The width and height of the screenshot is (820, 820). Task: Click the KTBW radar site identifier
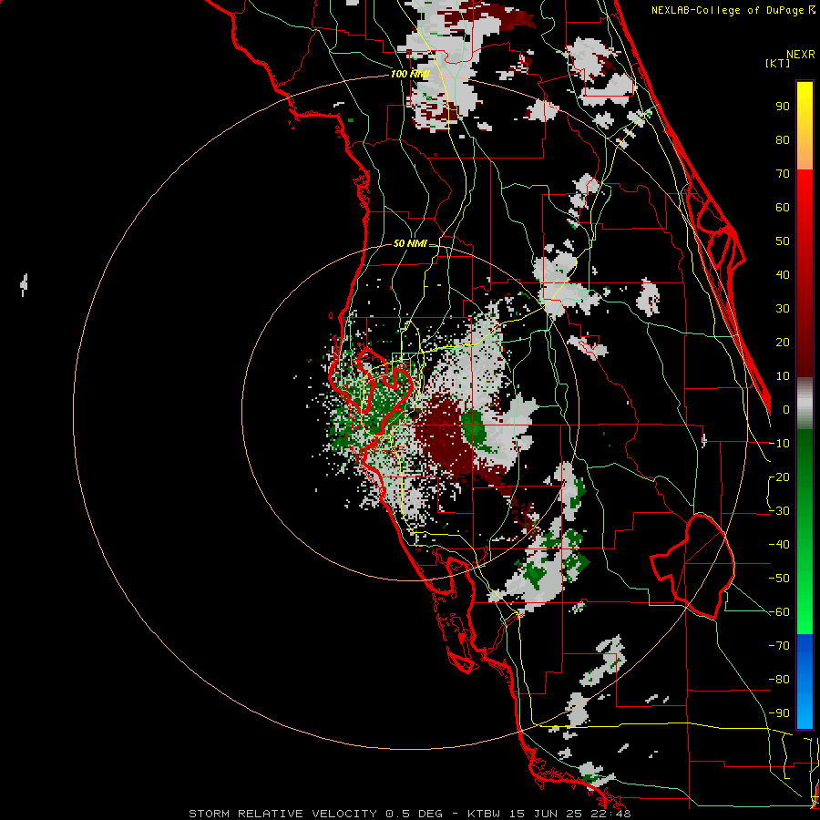[484, 814]
